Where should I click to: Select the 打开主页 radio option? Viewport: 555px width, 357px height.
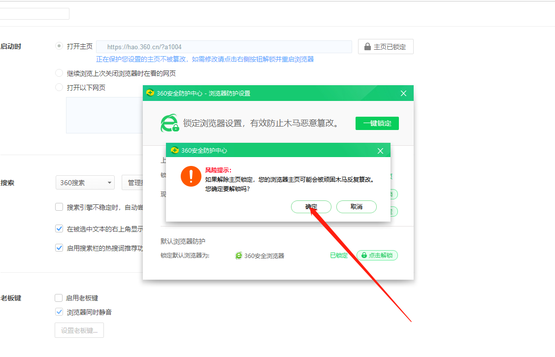coord(59,46)
